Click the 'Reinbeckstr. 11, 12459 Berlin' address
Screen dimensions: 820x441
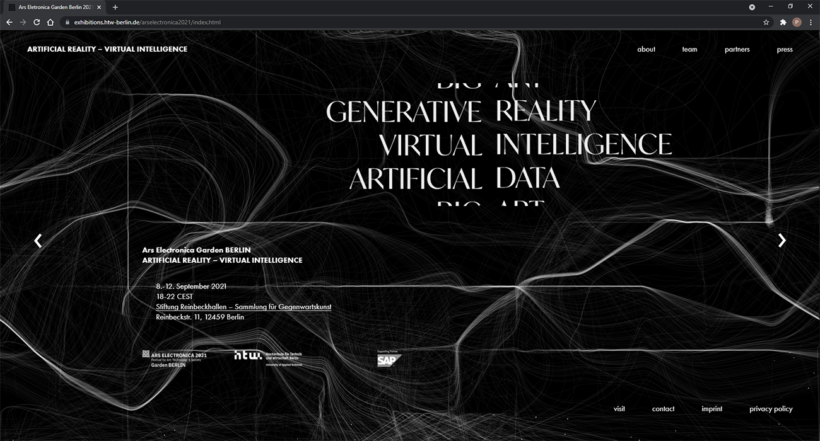coord(200,317)
